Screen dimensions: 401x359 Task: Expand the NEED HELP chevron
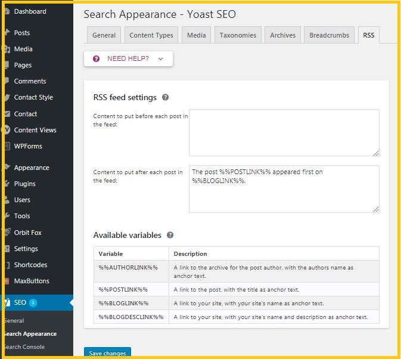160,59
